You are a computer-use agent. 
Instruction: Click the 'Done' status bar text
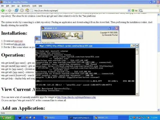point(3,113)
